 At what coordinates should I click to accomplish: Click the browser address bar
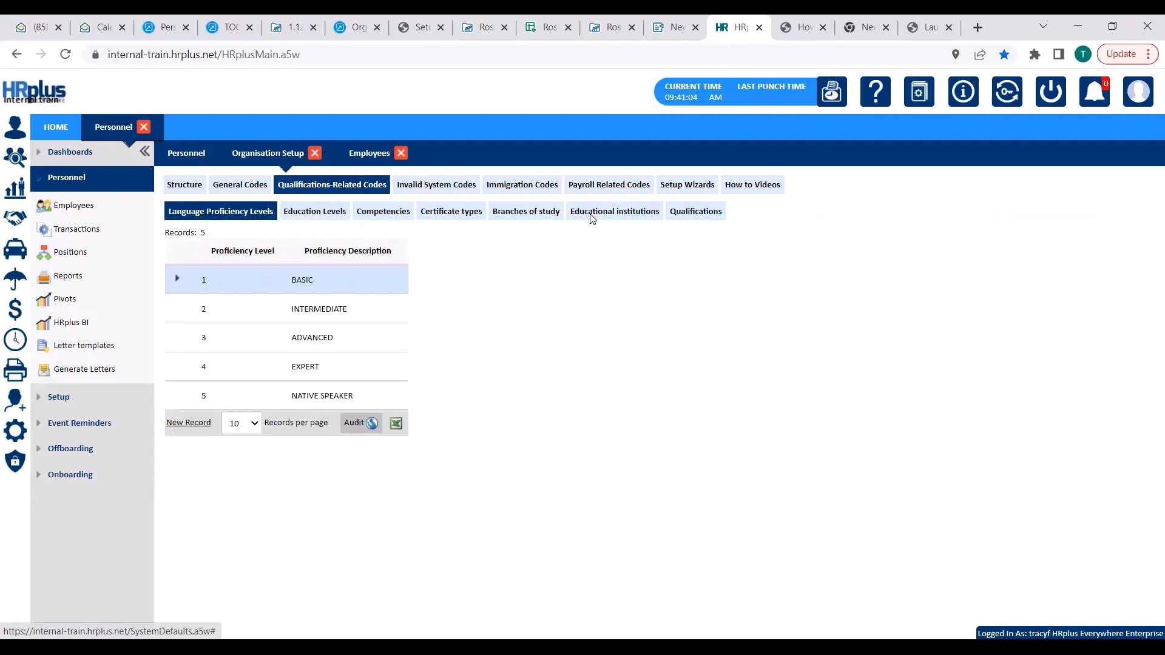coord(303,54)
